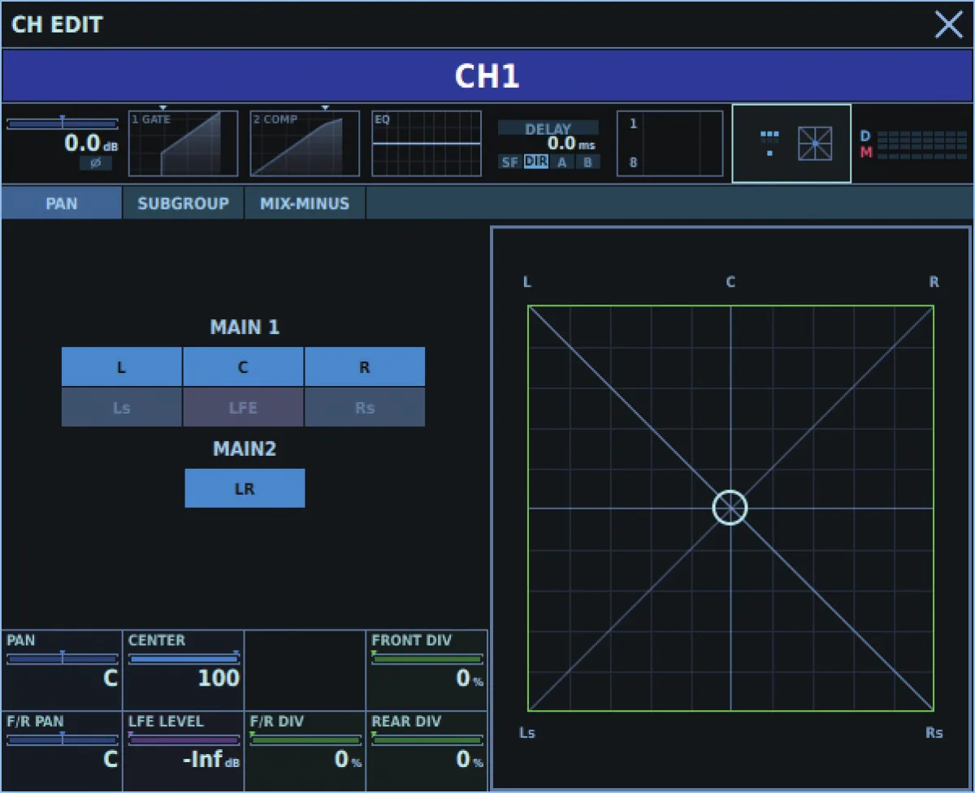The image size is (975, 793).
Task: Click the C label above pan grid
Action: (x=730, y=282)
